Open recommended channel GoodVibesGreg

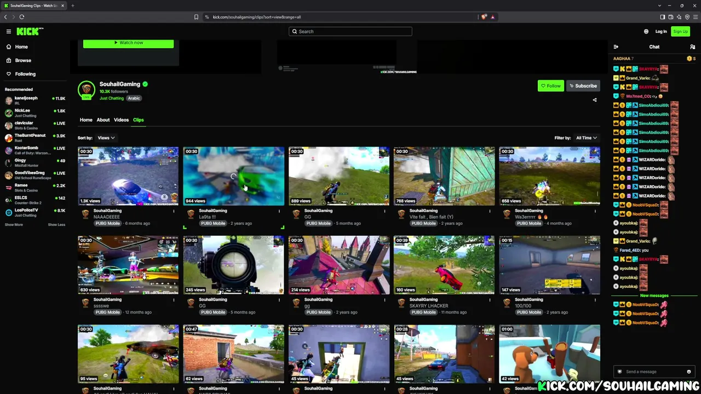35,175
